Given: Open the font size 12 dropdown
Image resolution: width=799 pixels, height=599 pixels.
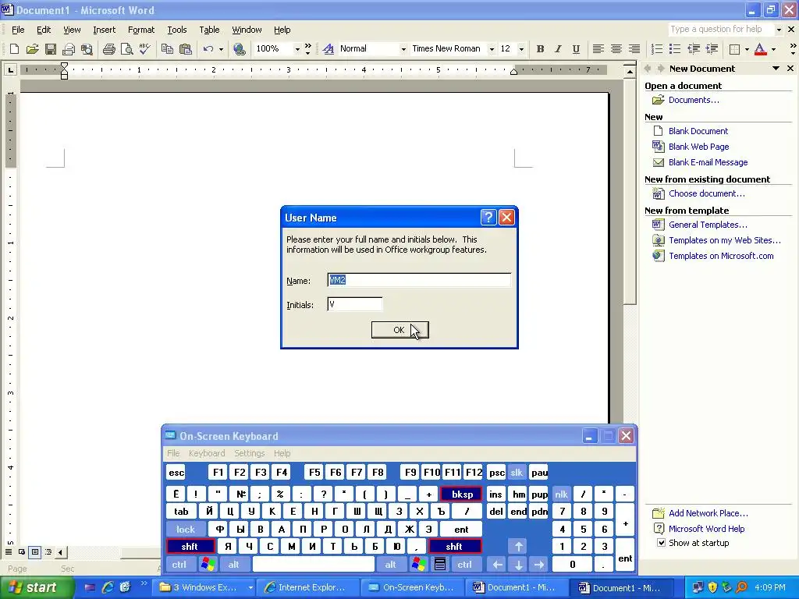Looking at the screenshot, I should coord(520,49).
